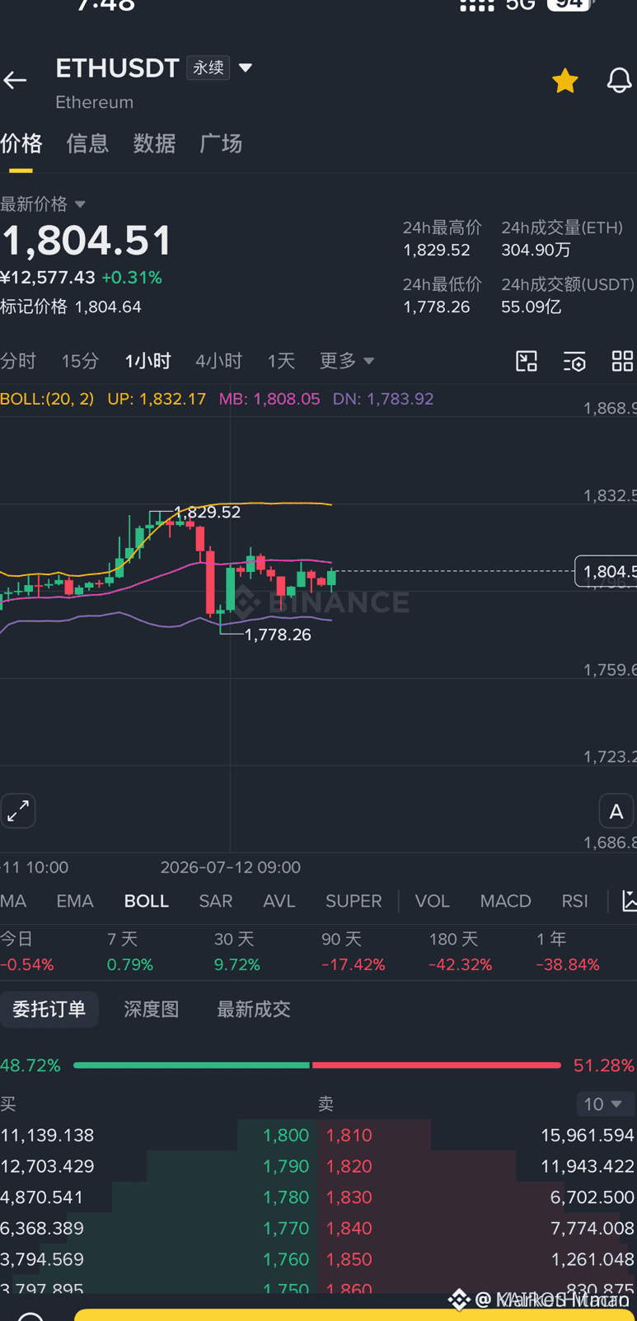Switch to the 数据 tab
Image resolution: width=637 pixels, height=1321 pixels.
click(x=154, y=143)
